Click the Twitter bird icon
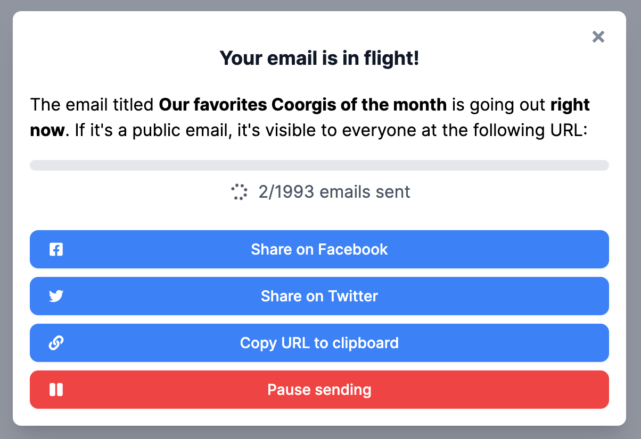Screen dimensions: 641x439 (56, 296)
